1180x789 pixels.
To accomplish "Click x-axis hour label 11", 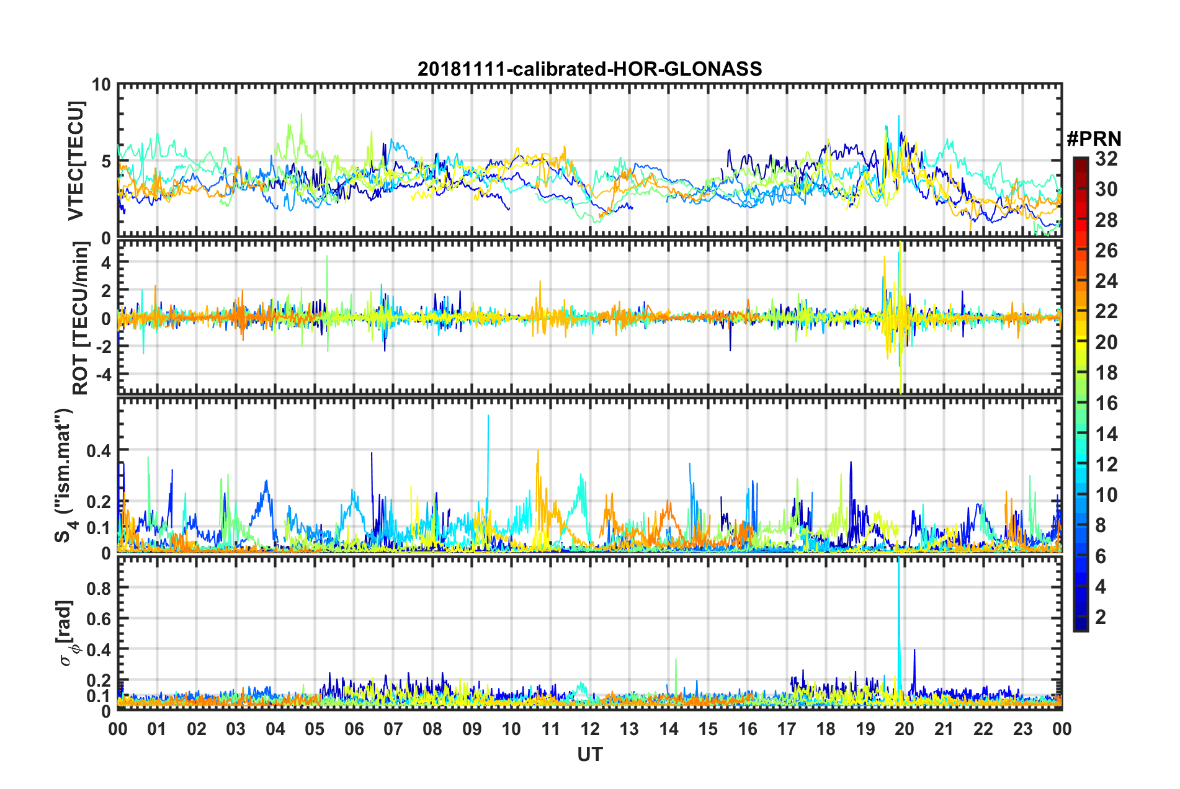I will (551, 729).
